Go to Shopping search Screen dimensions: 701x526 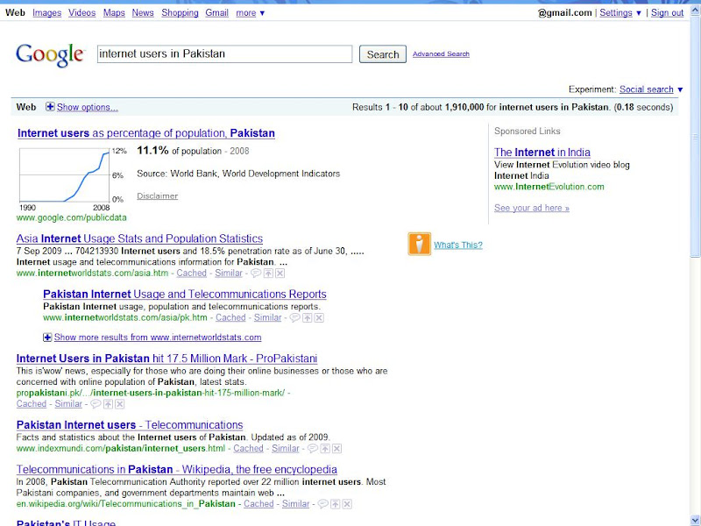[x=180, y=13]
